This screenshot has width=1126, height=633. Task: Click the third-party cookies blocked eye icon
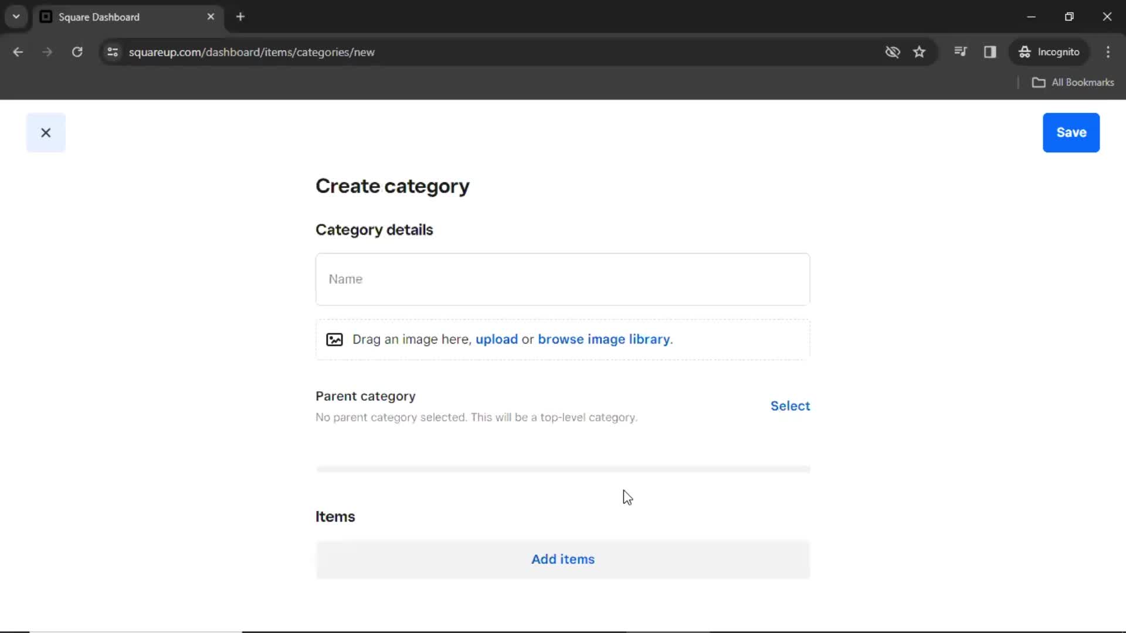tap(893, 52)
